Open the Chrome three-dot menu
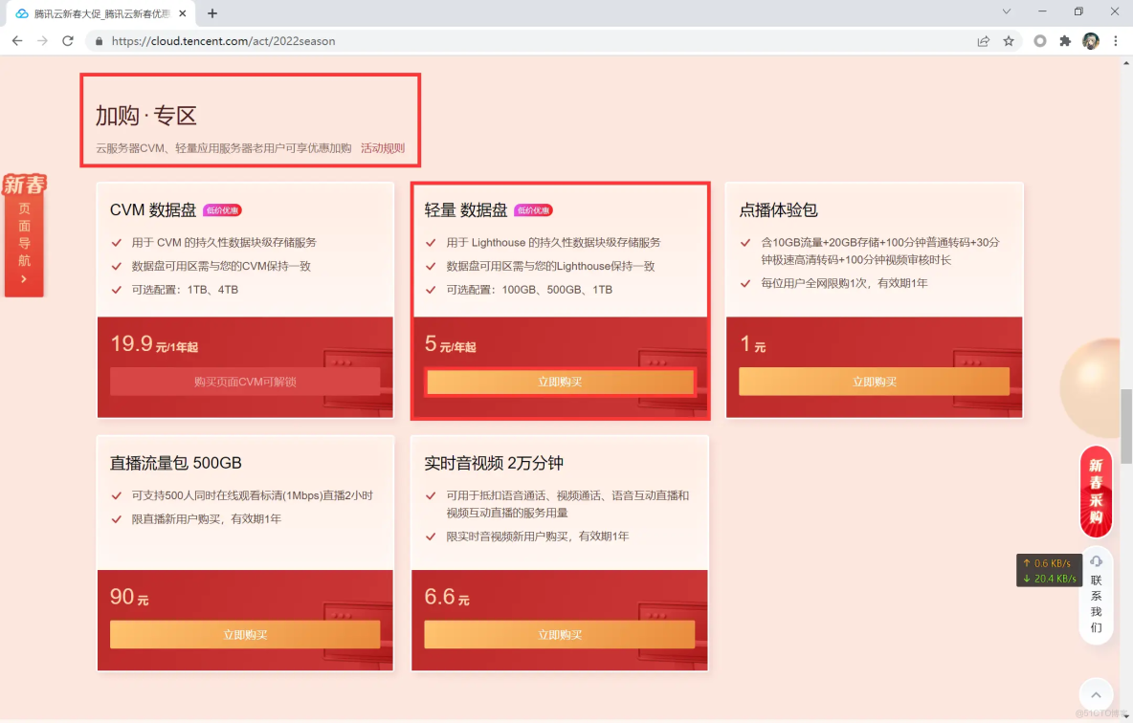The height and width of the screenshot is (723, 1133). click(x=1116, y=41)
